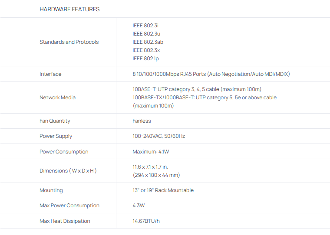Select the RJ45 Ports interface description
The image size is (330, 235).
tap(211, 74)
